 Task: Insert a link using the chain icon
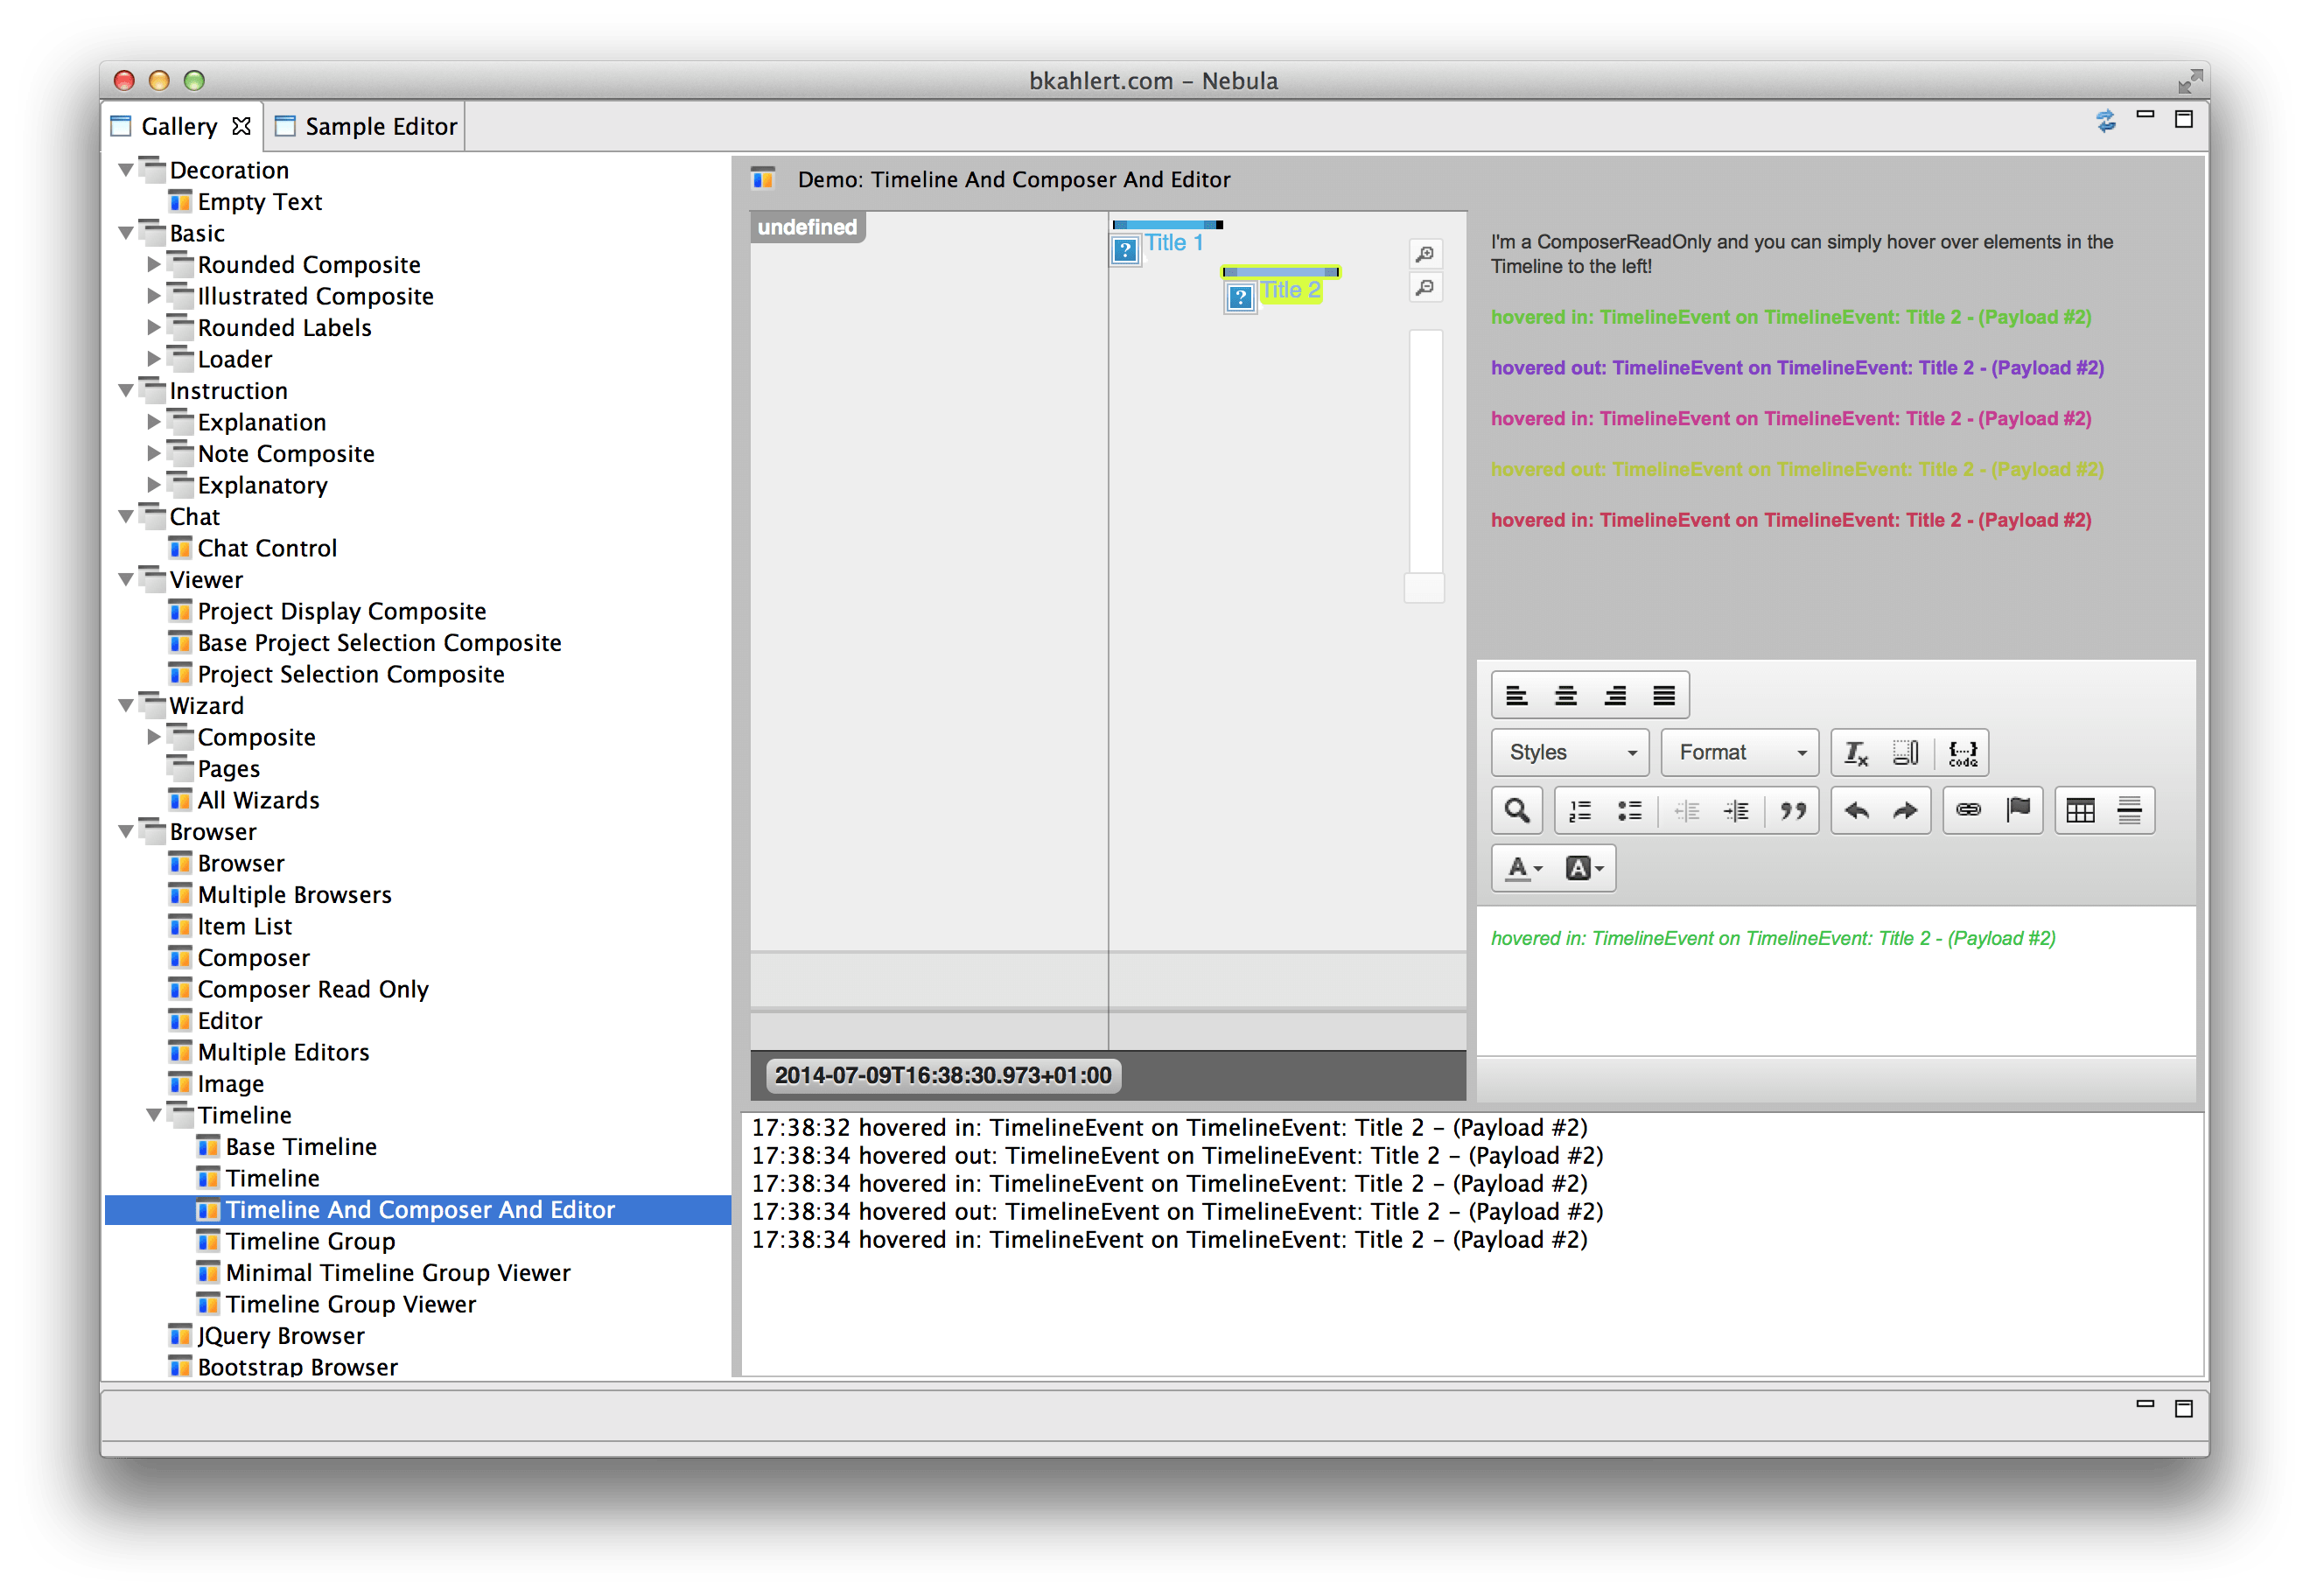[1968, 810]
